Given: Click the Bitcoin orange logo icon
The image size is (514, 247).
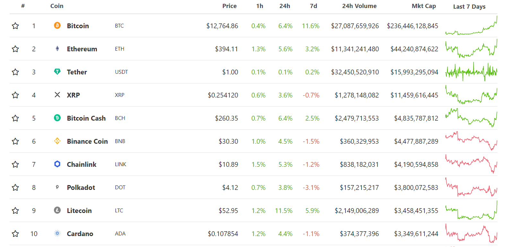Looking at the screenshot, I should 57,25.
